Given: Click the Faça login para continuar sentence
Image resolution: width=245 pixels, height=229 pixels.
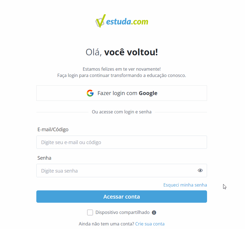Looking at the screenshot, I should click(122, 75).
